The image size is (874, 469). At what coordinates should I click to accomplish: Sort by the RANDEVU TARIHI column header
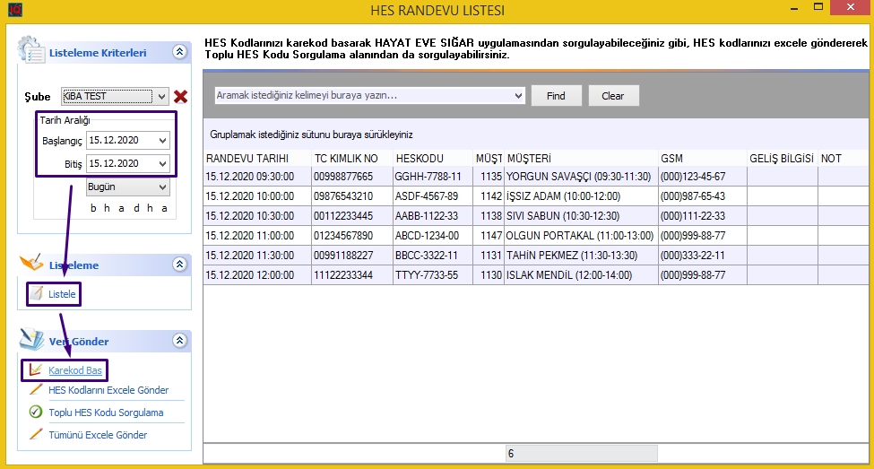click(x=256, y=158)
